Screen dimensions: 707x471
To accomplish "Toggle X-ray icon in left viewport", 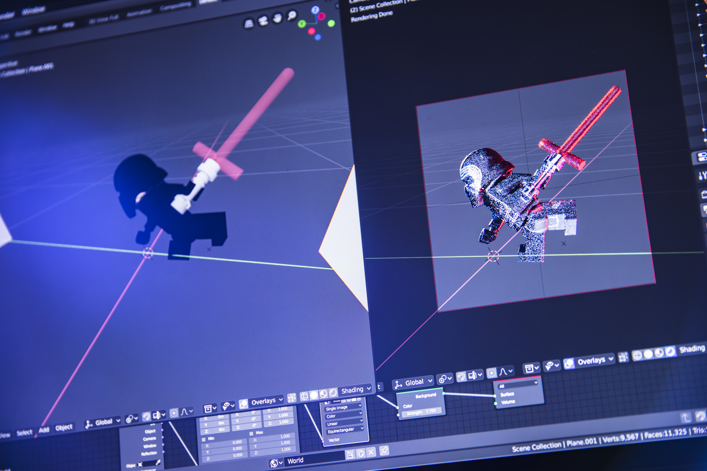I will click(291, 398).
